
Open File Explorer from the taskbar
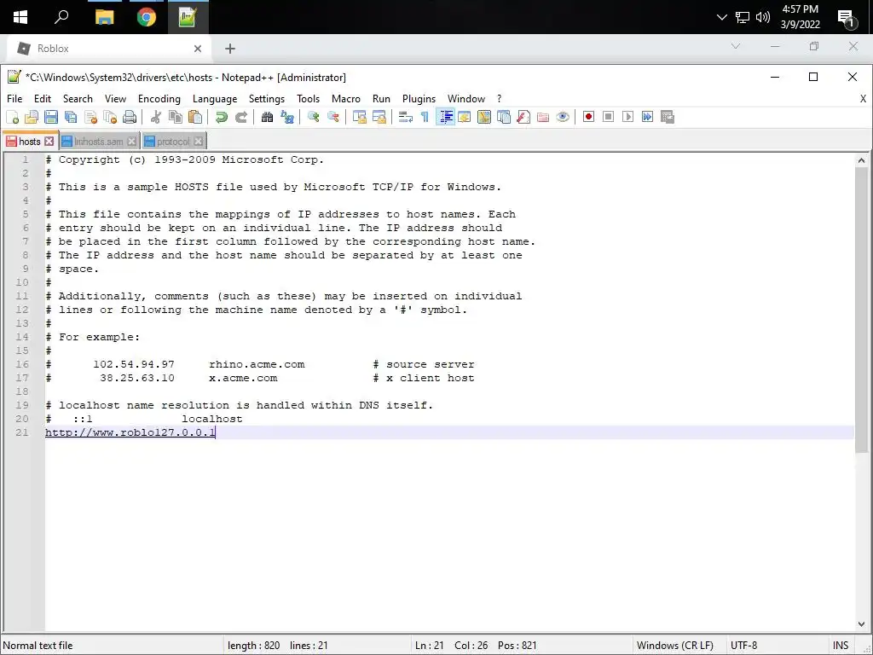104,17
